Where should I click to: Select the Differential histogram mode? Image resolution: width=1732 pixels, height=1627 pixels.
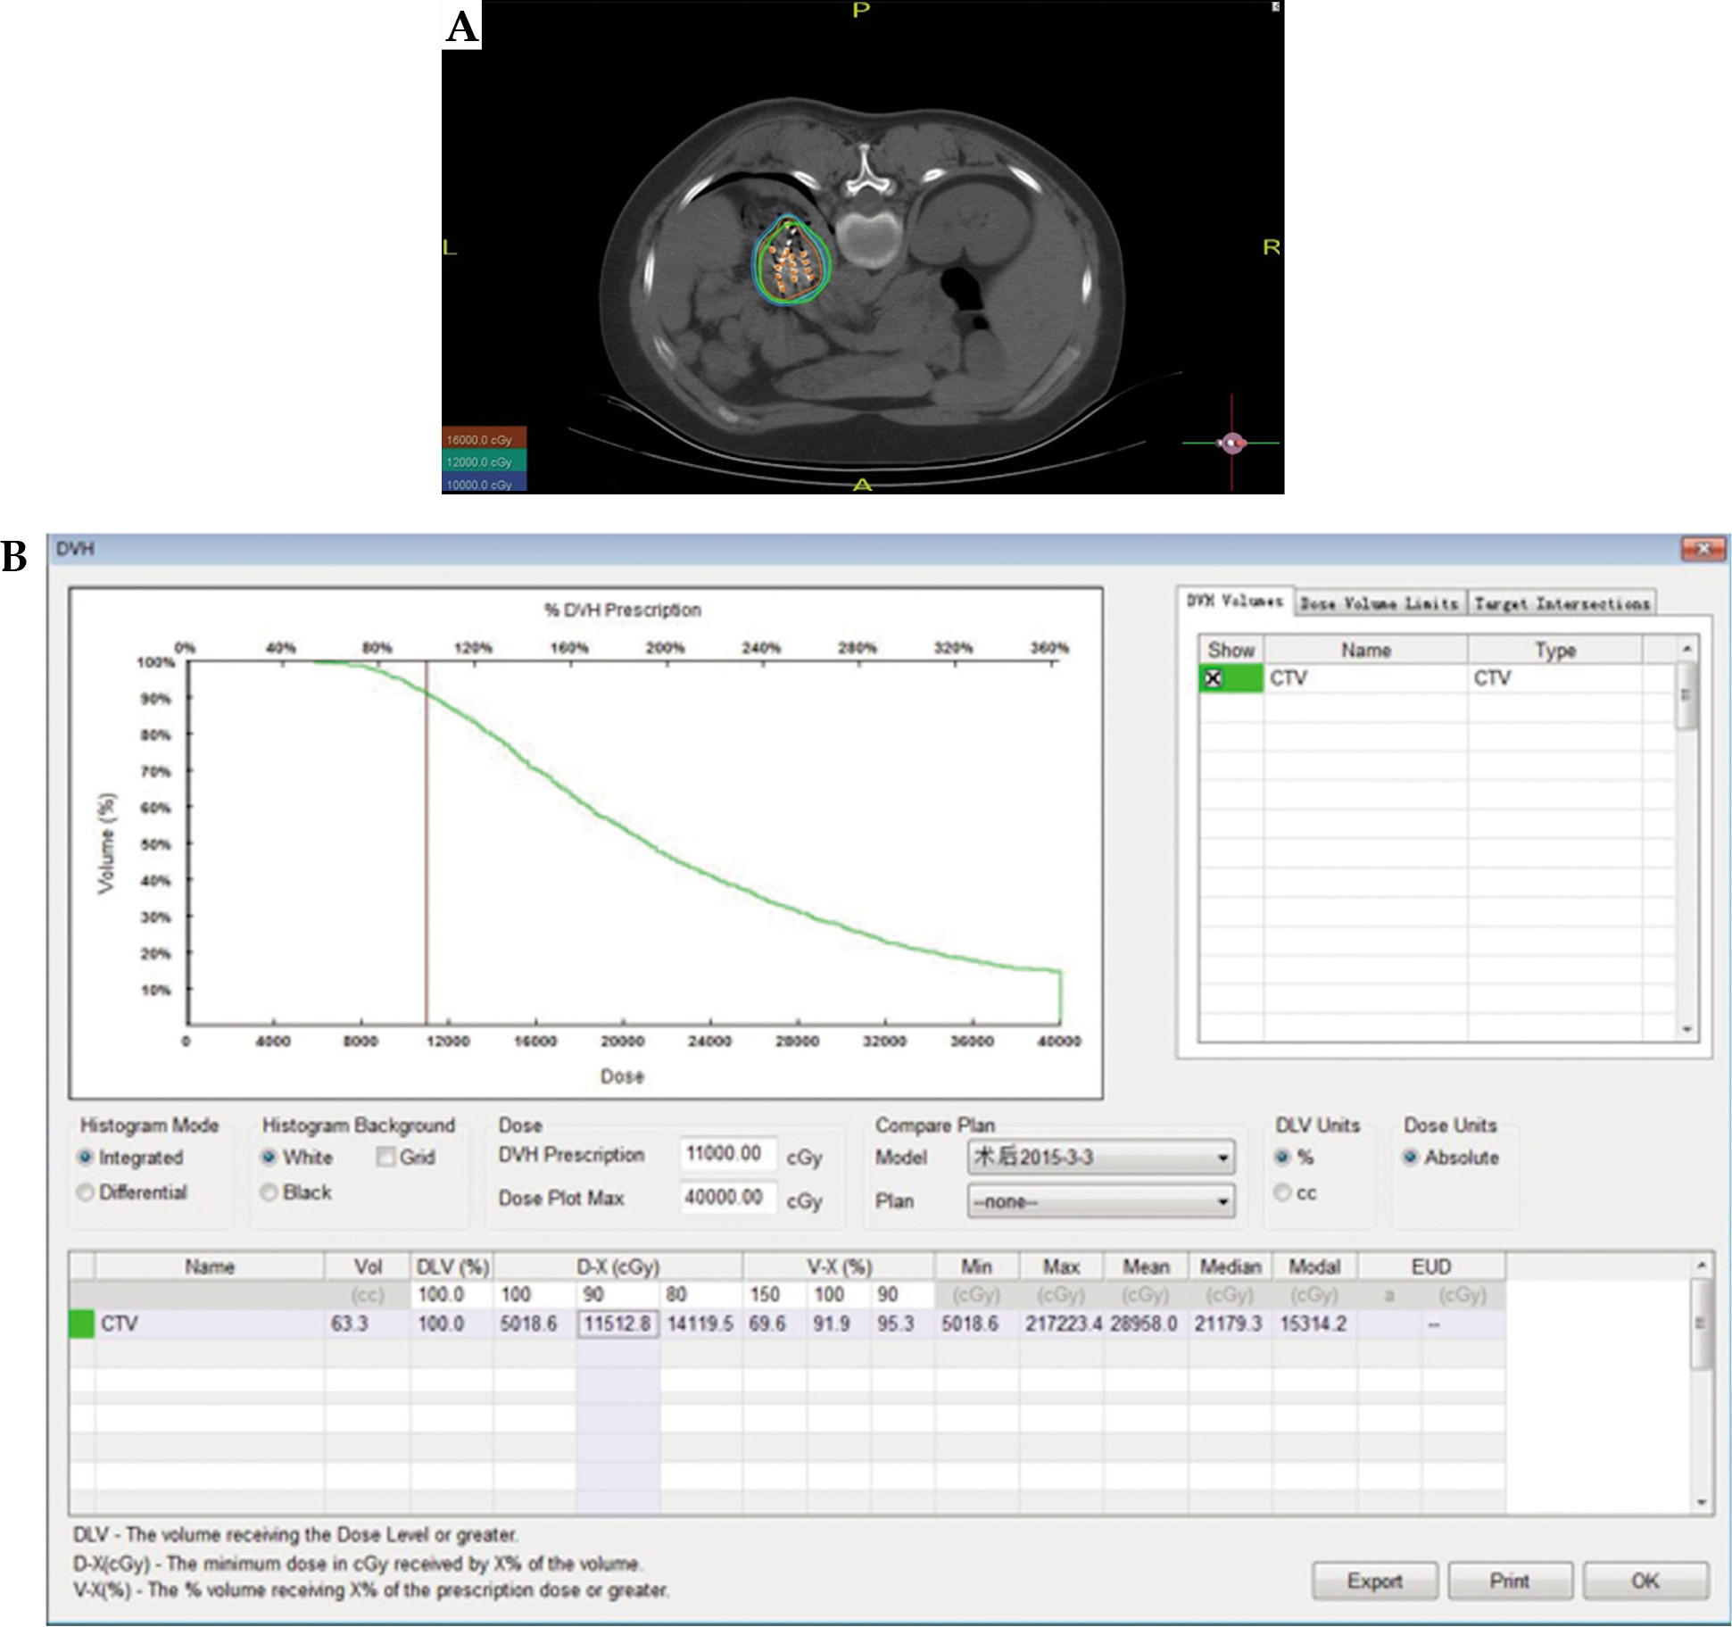pos(86,1192)
